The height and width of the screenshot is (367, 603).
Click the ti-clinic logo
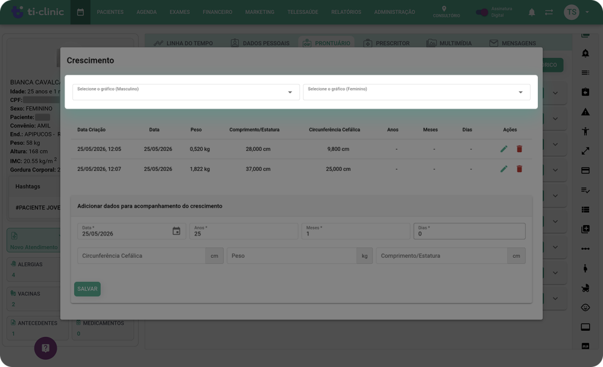click(37, 12)
